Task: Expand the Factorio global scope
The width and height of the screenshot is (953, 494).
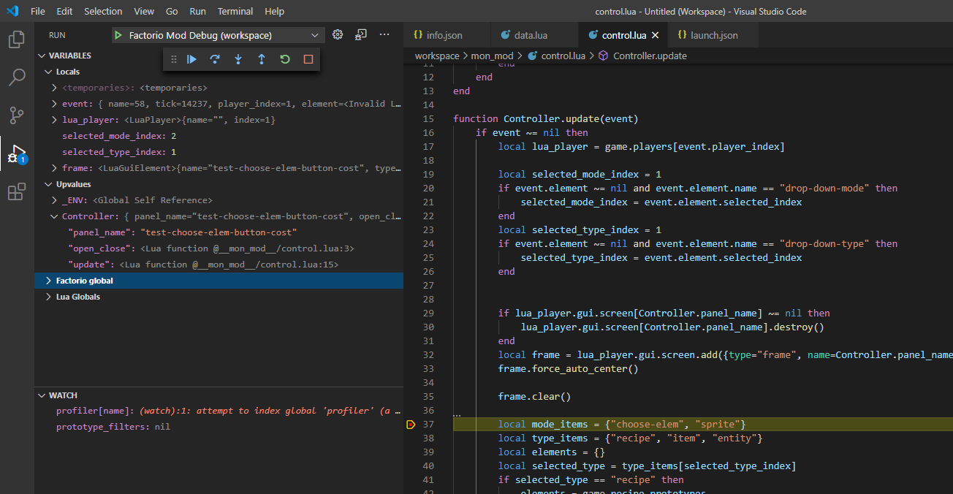Action: click(49, 281)
